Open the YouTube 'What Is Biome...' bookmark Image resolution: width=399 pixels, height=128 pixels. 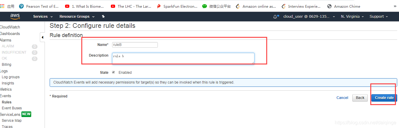click(x=84, y=6)
